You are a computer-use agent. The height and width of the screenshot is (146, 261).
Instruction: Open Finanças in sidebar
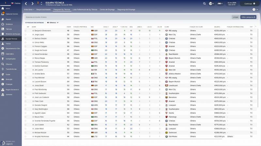(9, 84)
